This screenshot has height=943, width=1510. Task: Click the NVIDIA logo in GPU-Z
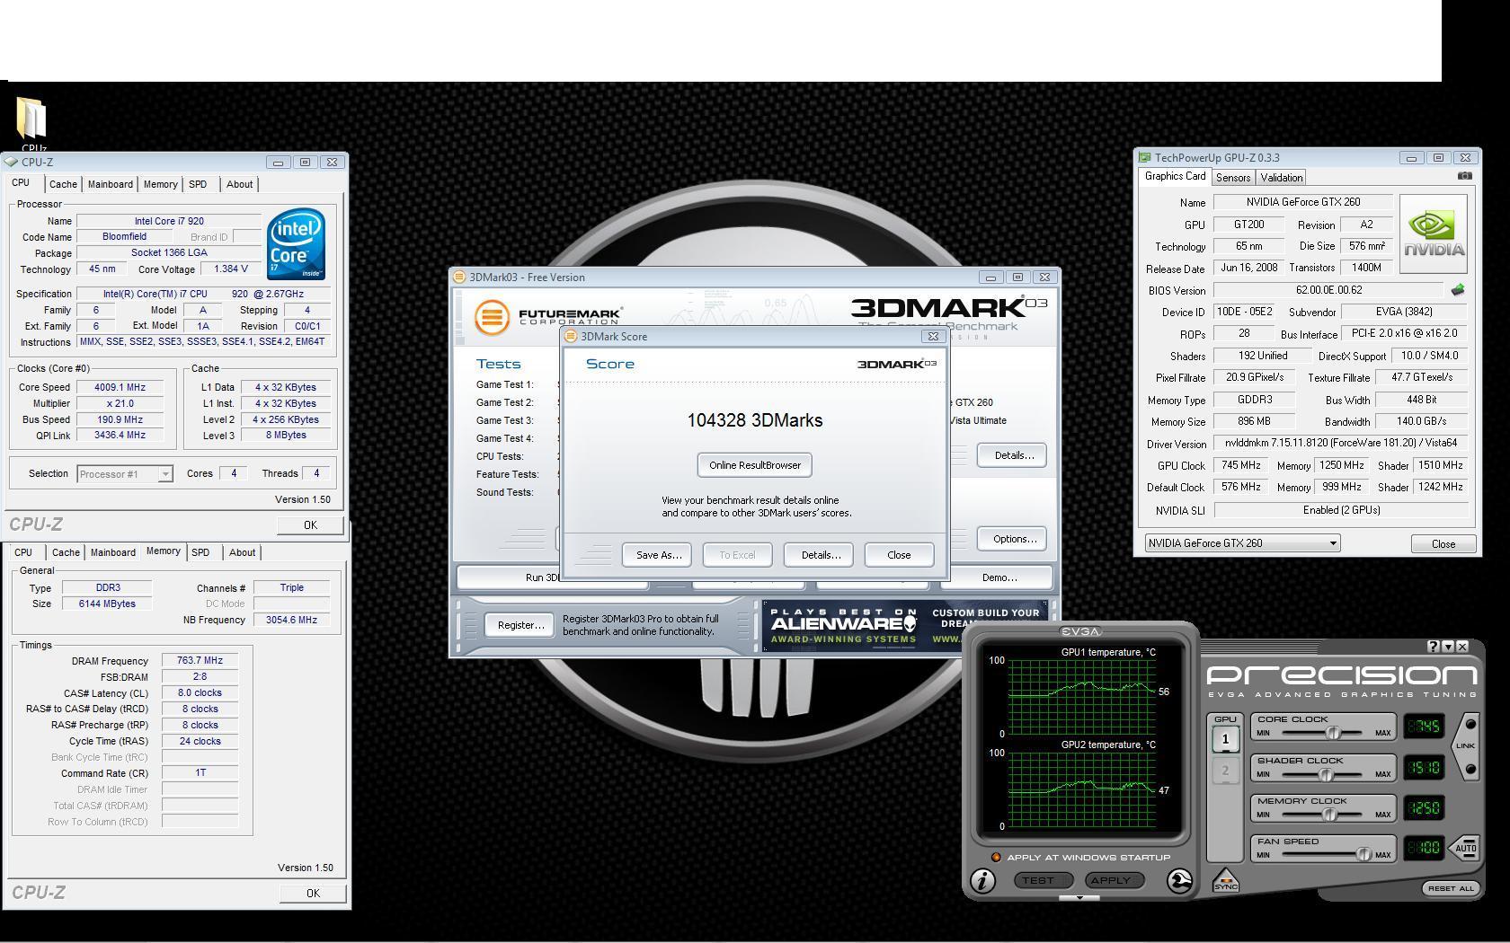click(x=1433, y=234)
